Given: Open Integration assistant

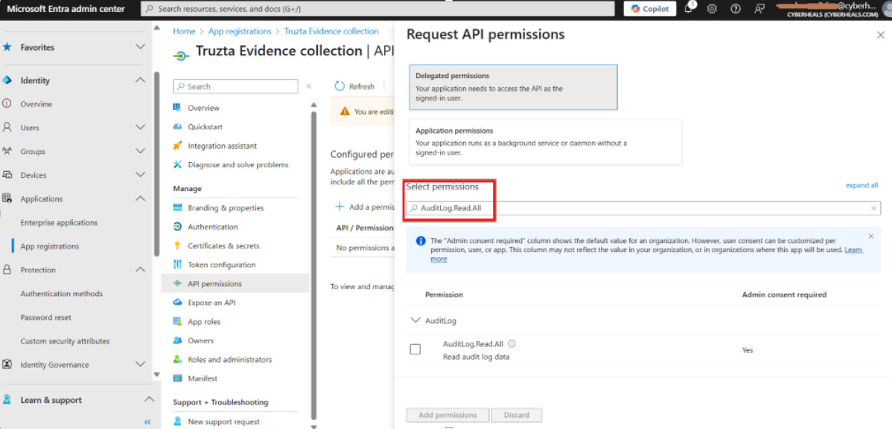Looking at the screenshot, I should click(223, 146).
